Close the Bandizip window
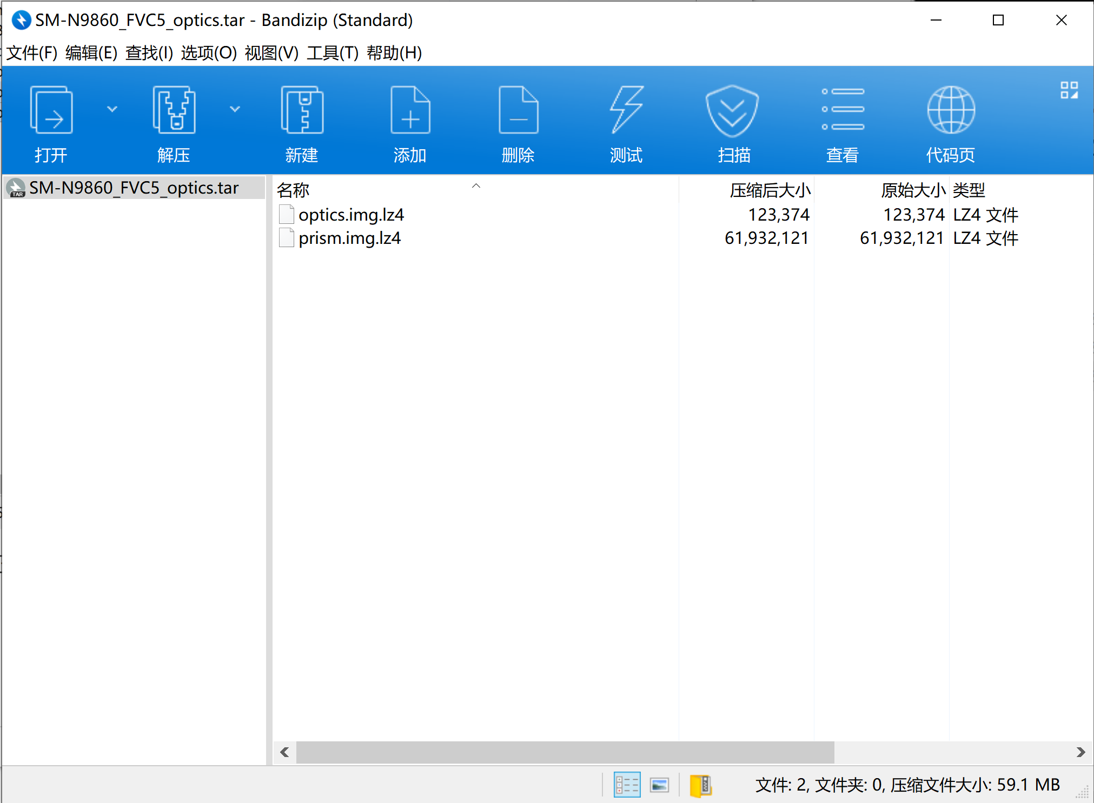1094x803 pixels. tap(1061, 20)
